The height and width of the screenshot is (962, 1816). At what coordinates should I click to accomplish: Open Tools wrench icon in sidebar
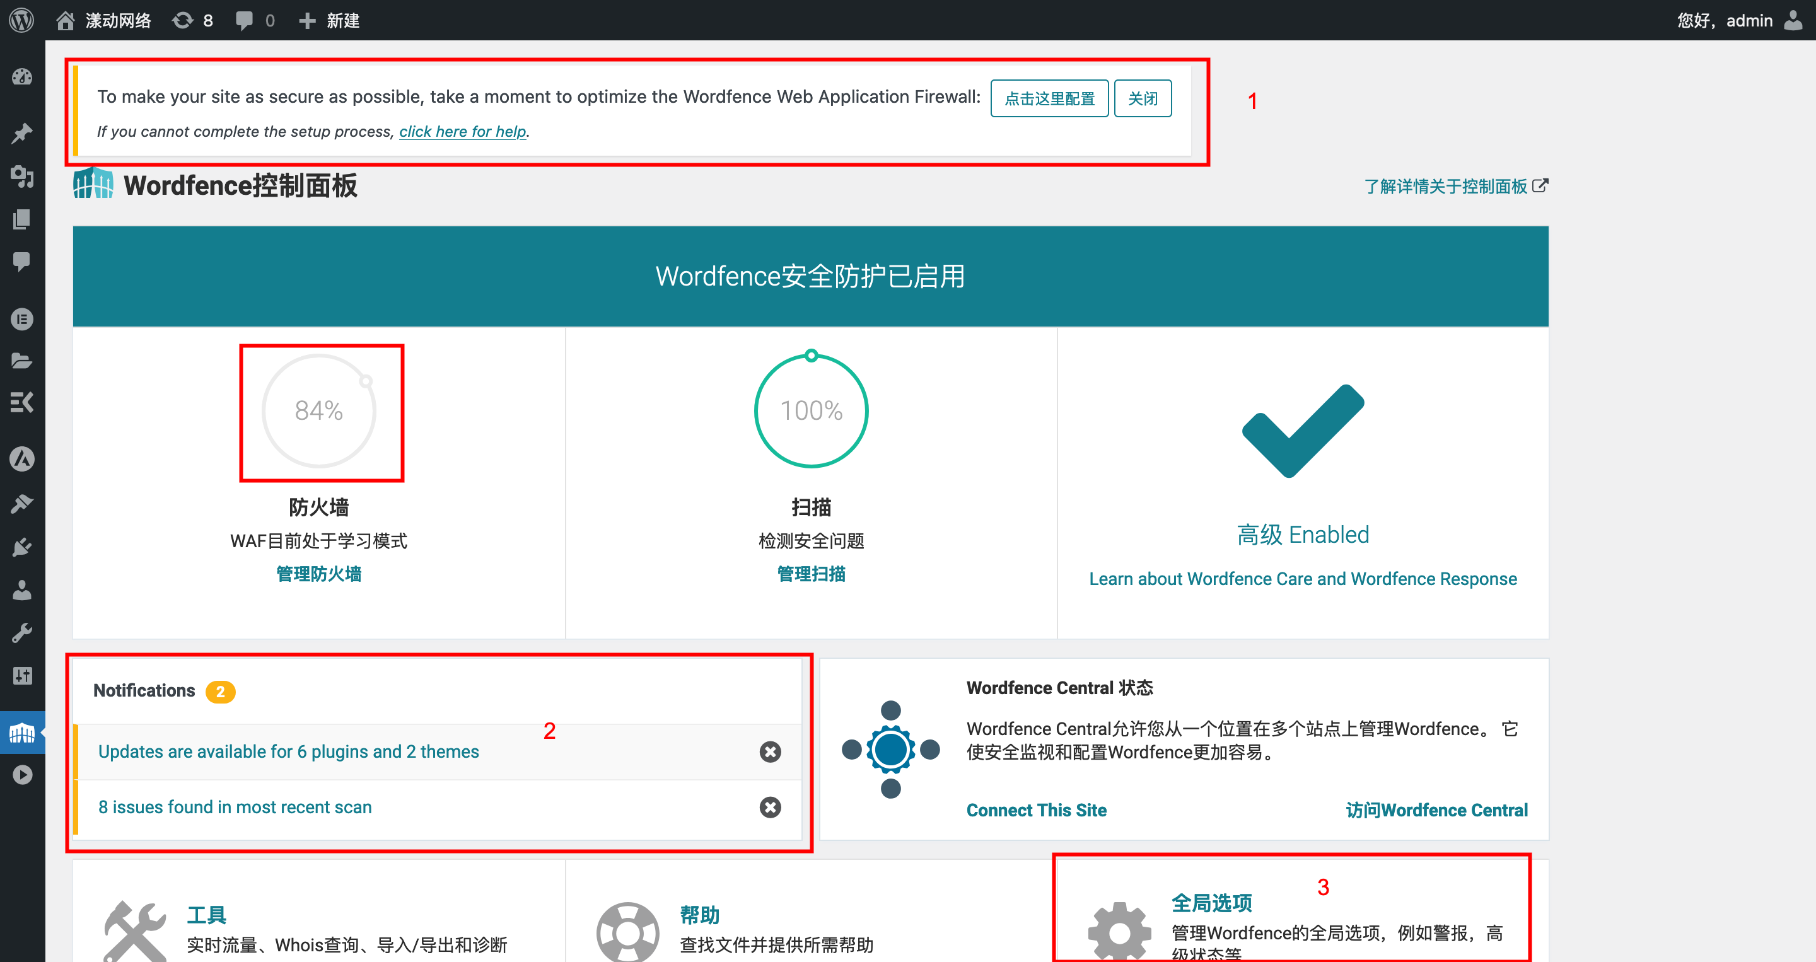pos(22,633)
